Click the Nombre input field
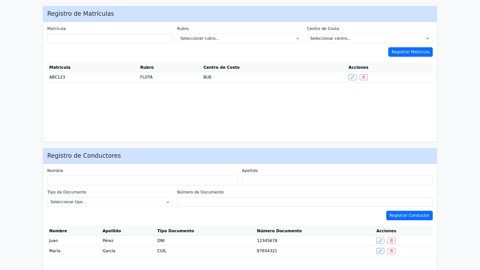 (x=142, y=180)
